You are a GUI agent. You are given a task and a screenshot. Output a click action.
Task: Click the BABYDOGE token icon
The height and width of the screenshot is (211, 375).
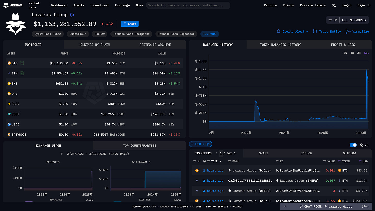tap(9, 134)
